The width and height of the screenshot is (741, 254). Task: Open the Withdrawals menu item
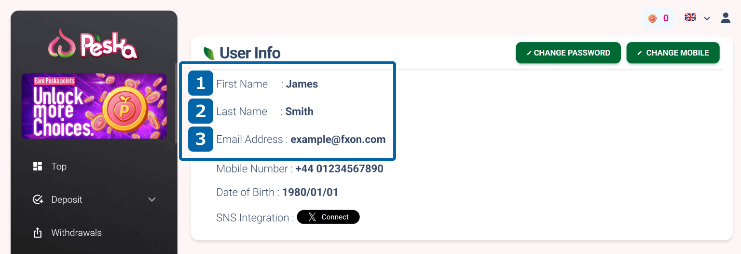click(76, 233)
